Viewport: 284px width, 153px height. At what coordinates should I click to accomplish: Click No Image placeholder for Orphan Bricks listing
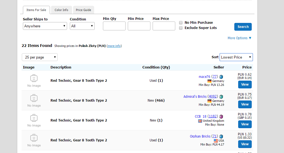click(x=34, y=141)
